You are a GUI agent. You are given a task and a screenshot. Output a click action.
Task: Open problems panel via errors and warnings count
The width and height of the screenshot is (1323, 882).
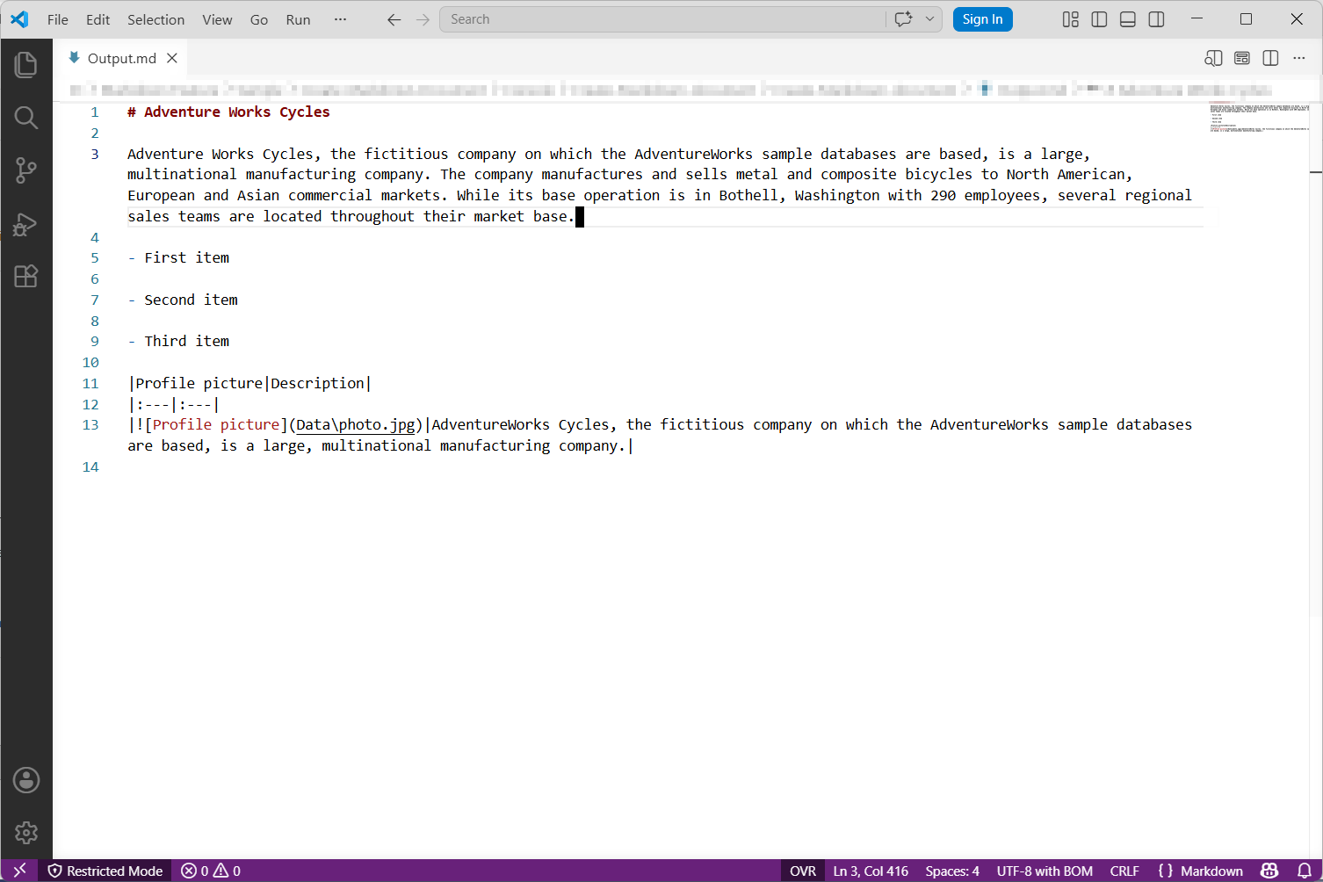pos(211,871)
